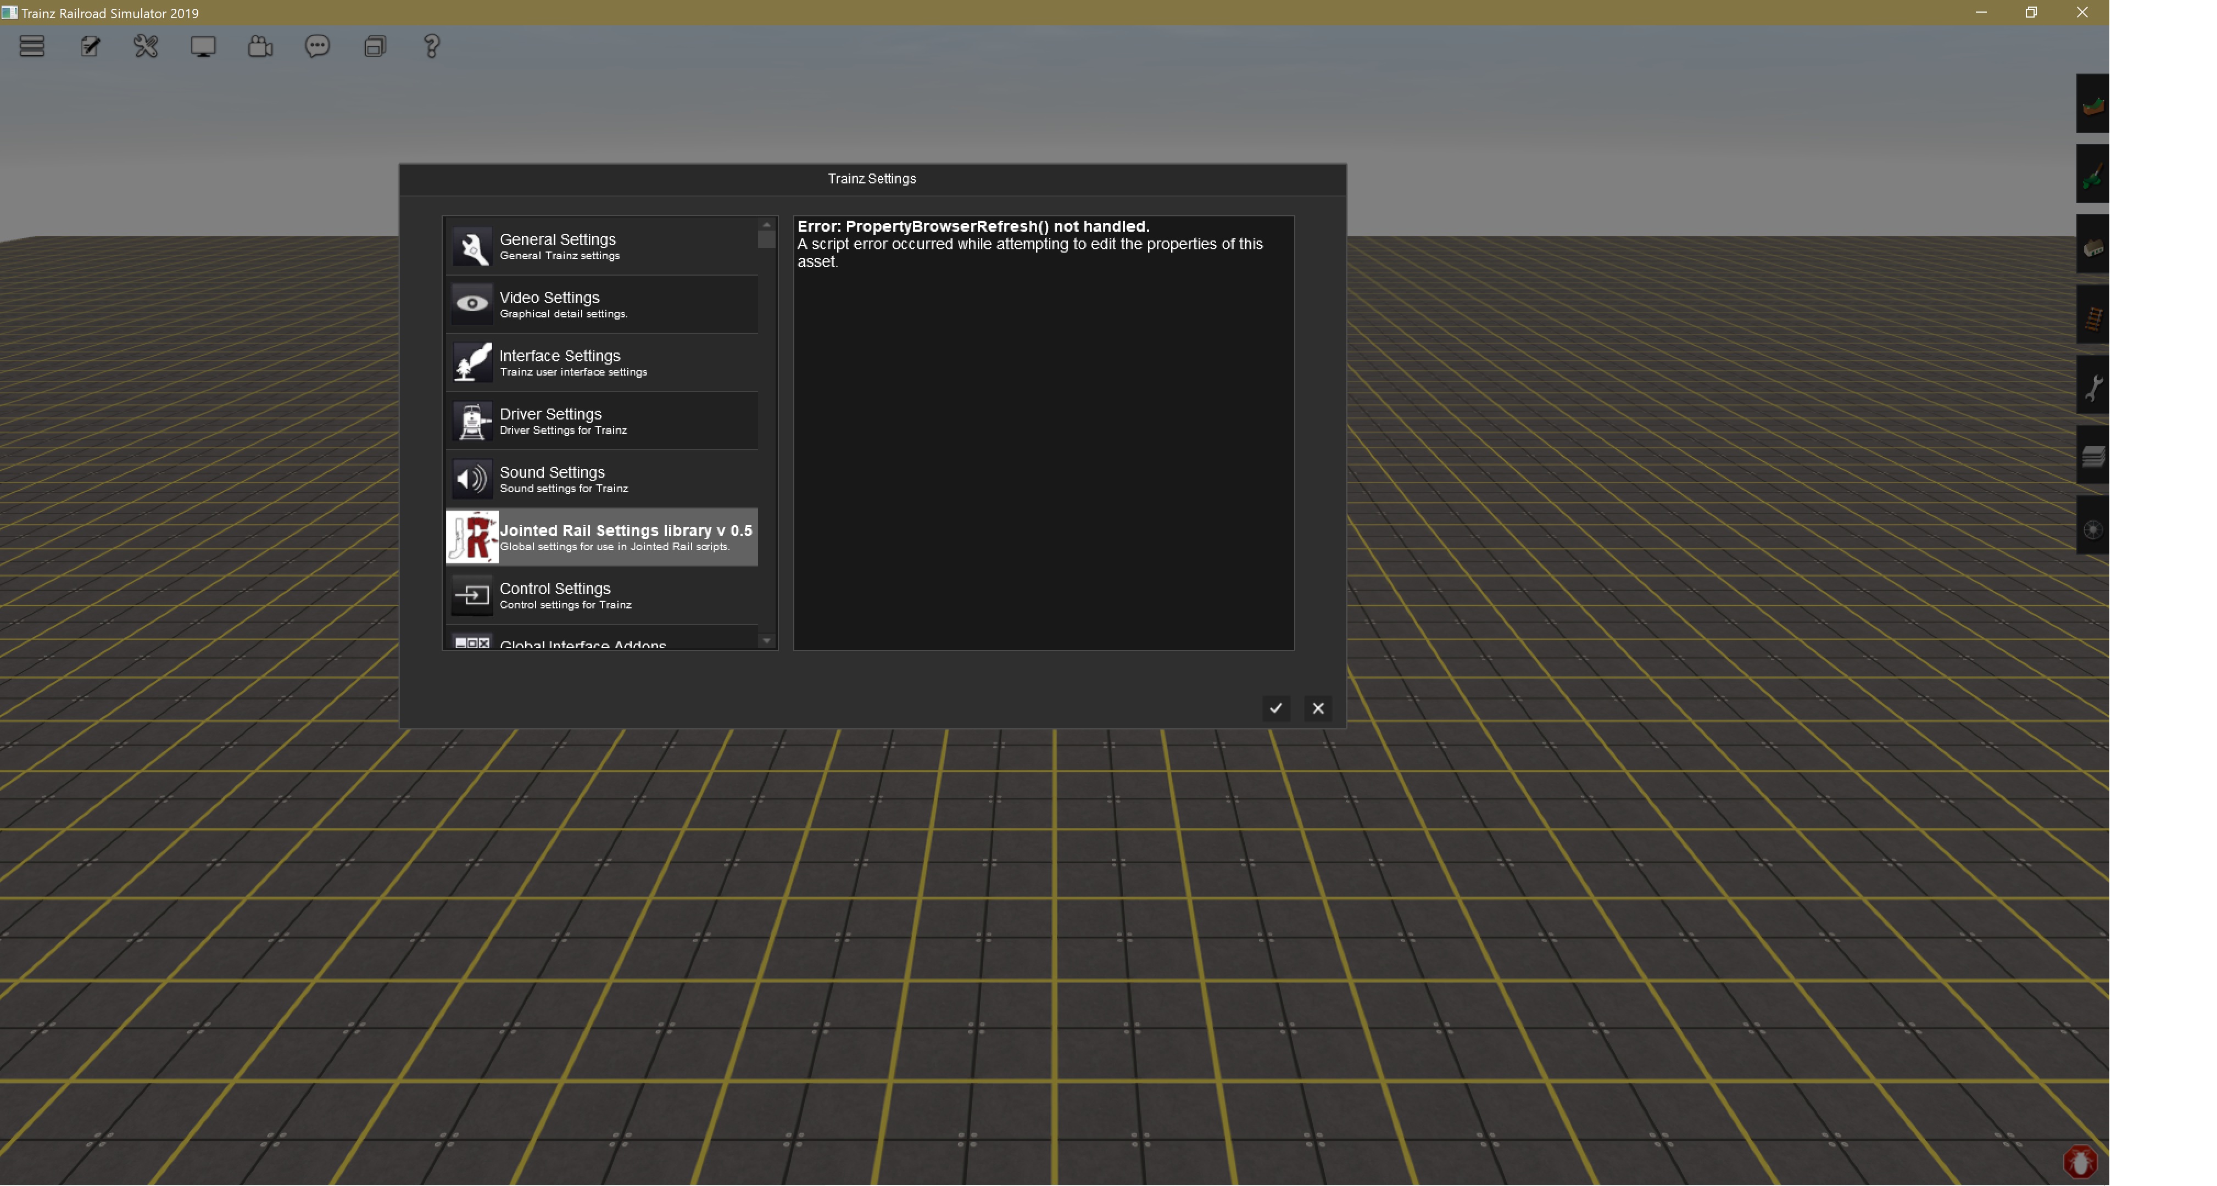Viewport: 2217px width, 1186px height.
Task: Close the Trainz Railroad Simulator window
Action: click(x=2083, y=12)
